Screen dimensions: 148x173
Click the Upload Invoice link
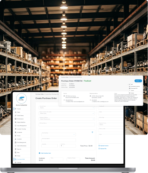tap(104, 146)
